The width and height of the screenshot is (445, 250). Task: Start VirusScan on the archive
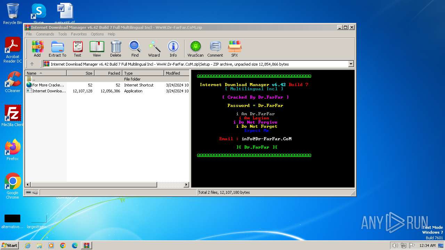pos(195,49)
